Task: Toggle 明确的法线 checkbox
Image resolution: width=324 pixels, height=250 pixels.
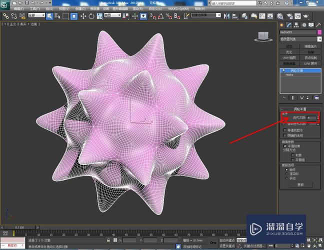Action: (285, 135)
